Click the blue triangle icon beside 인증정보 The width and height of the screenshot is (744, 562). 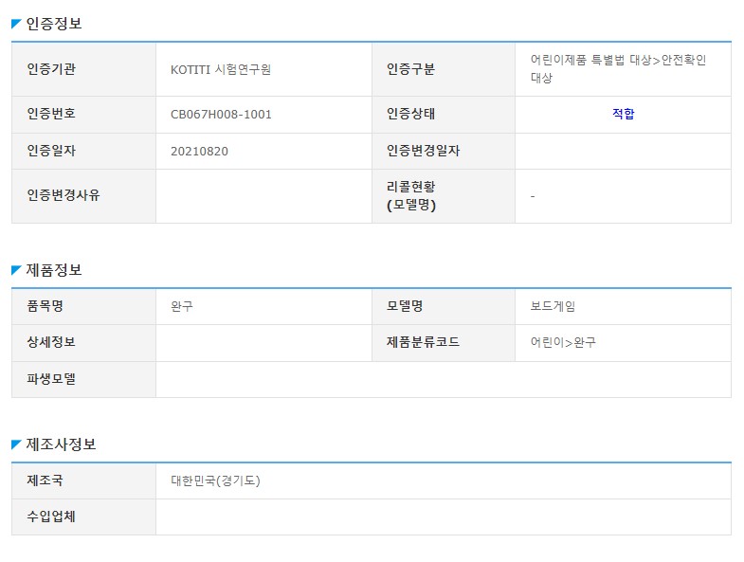[16, 25]
